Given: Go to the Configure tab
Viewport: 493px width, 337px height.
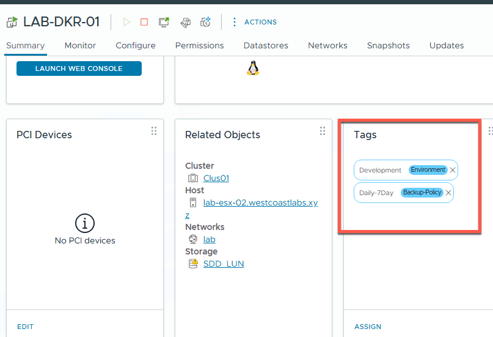Looking at the screenshot, I should pyautogui.click(x=135, y=45).
